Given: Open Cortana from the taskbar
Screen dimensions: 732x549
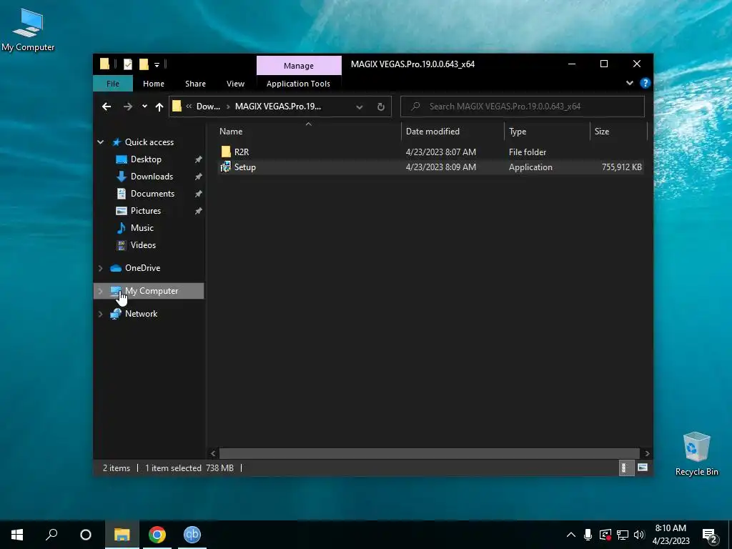Looking at the screenshot, I should tap(86, 535).
